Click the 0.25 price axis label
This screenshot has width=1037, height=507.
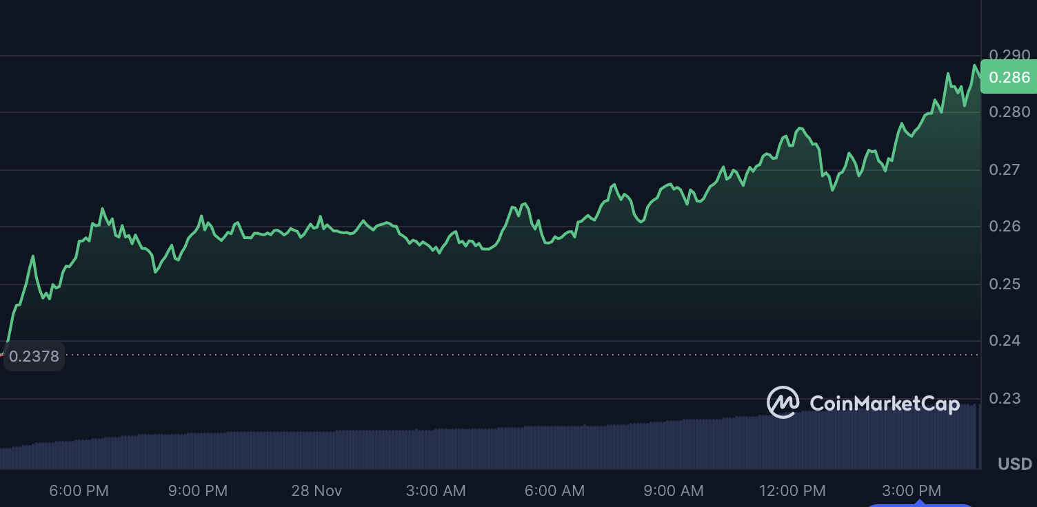[1005, 284]
